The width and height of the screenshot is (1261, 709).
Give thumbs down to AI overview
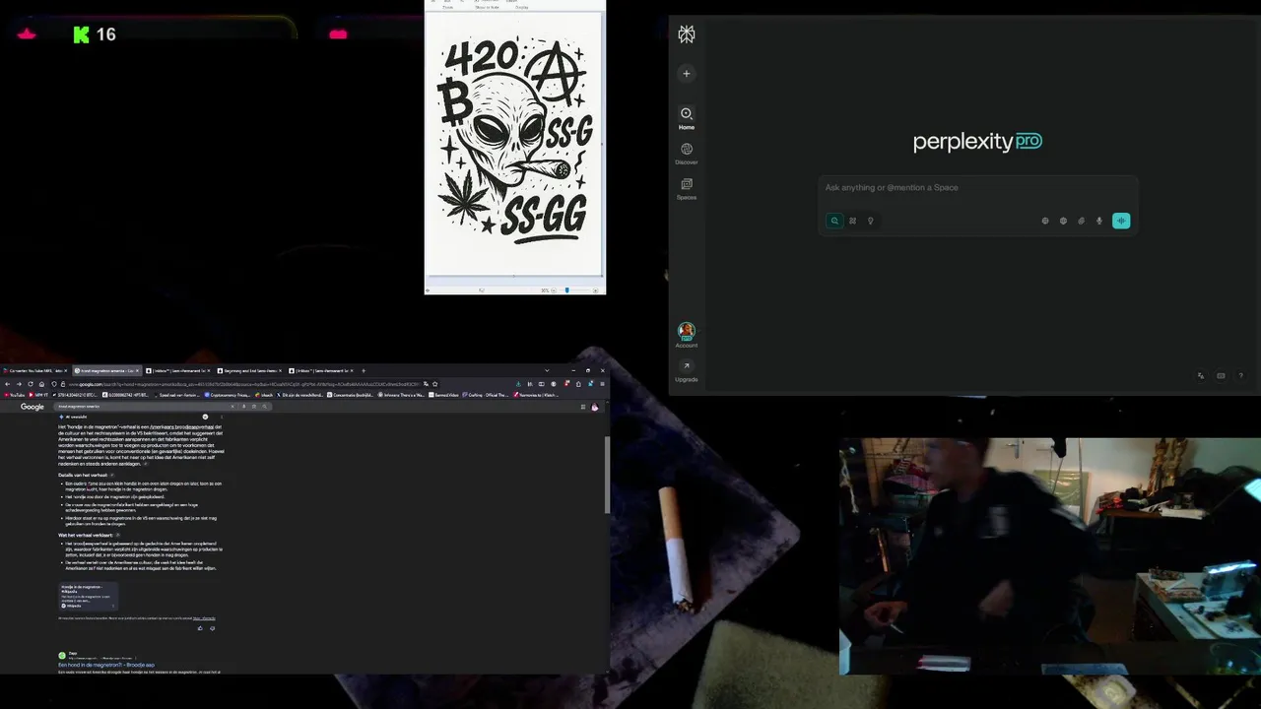tap(212, 628)
